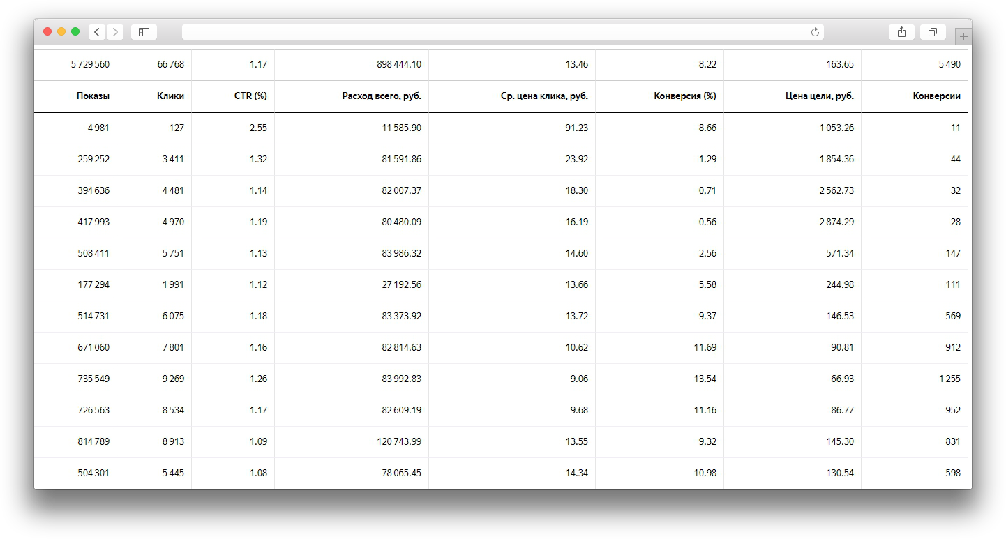Image resolution: width=1006 pixels, height=539 pixels.
Task: Select spend cell 27 192.56
Action: pos(401,284)
